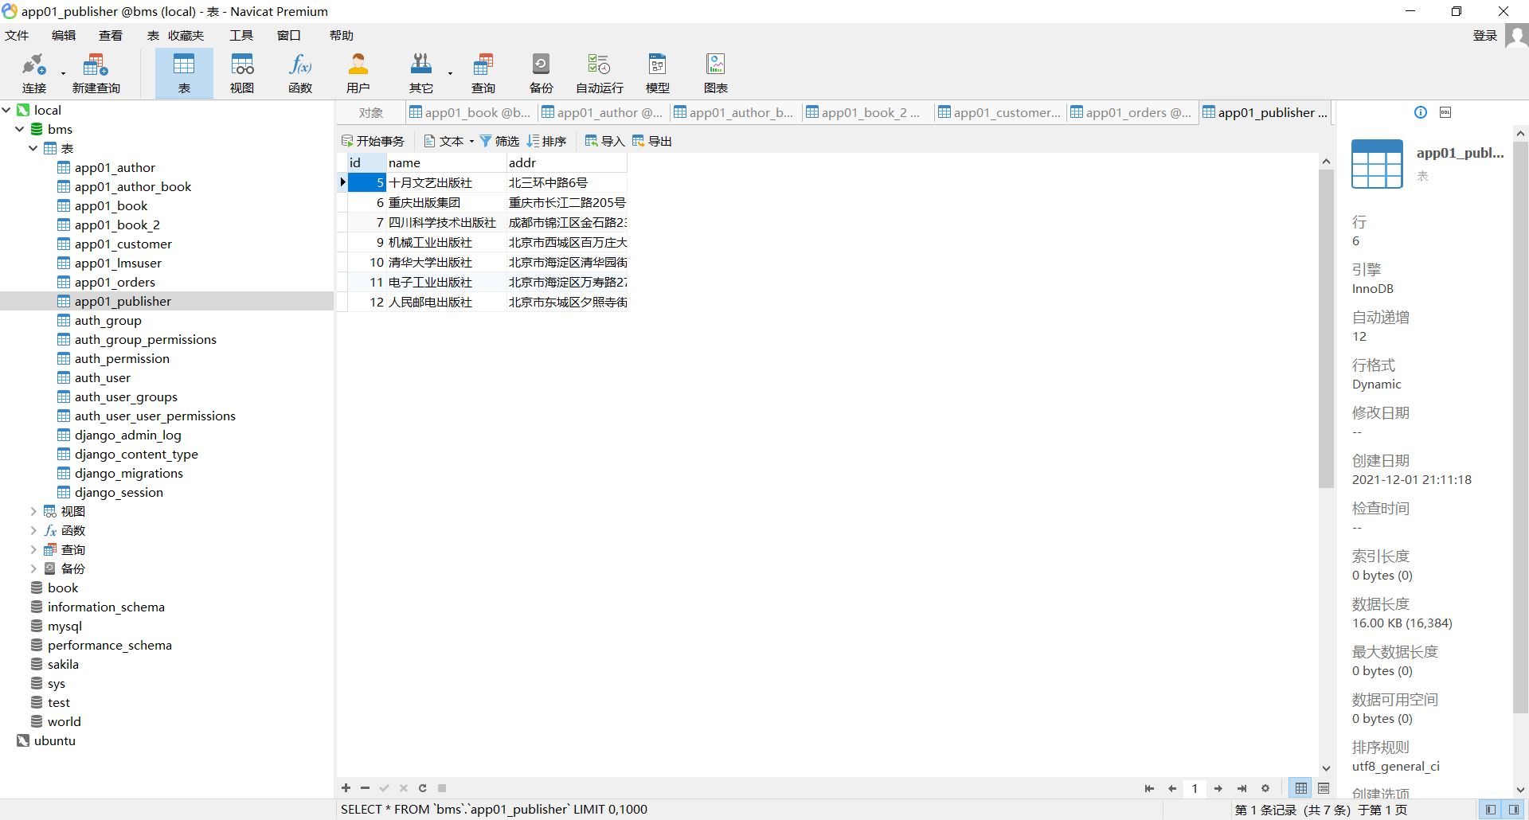
Task: Open the 文本 dropdown in the table toolbar
Action: coord(449,141)
